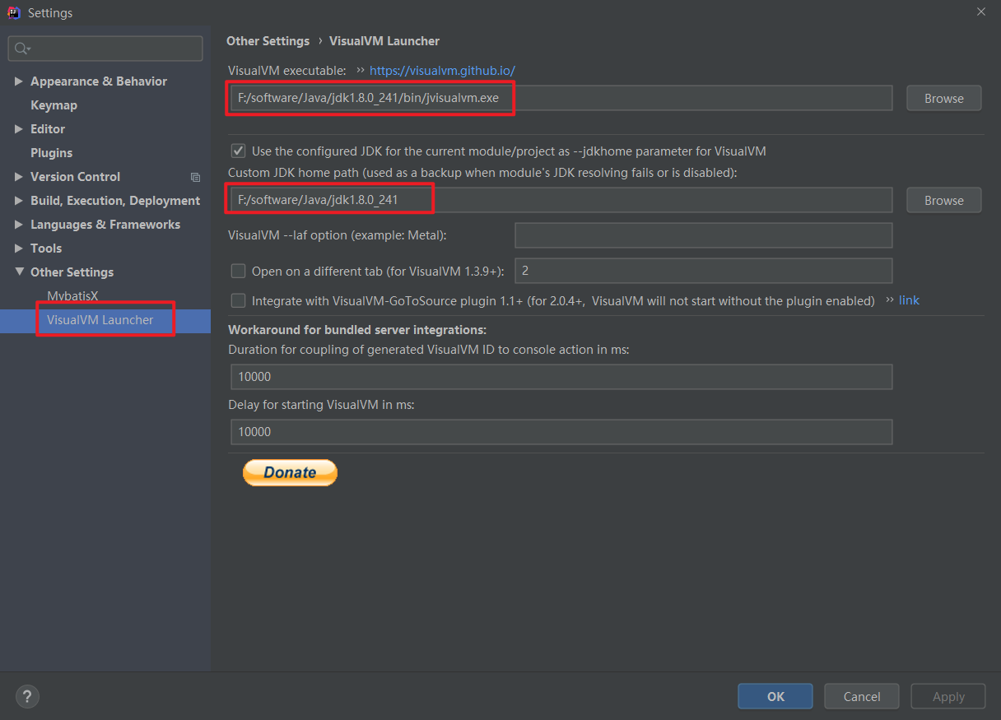The height and width of the screenshot is (720, 1001).
Task: Open the visualvm.github.io link
Action: pos(442,71)
